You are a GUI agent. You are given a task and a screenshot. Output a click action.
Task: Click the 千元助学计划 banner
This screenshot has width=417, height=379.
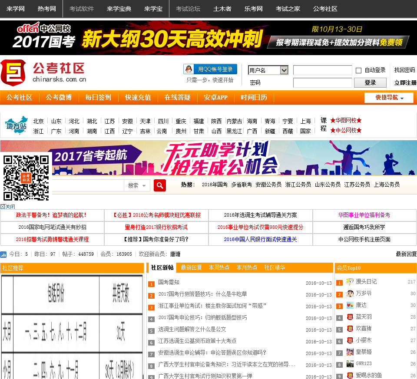(x=208, y=158)
